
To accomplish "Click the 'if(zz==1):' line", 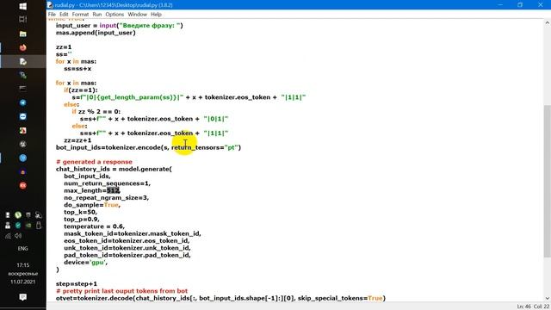I will (x=80, y=90).
